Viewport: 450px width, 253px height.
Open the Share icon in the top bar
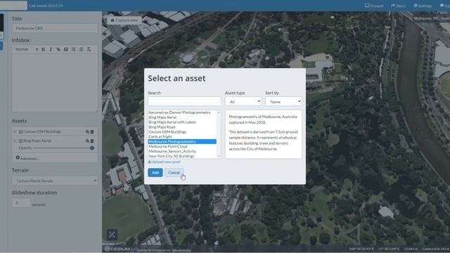click(x=393, y=6)
